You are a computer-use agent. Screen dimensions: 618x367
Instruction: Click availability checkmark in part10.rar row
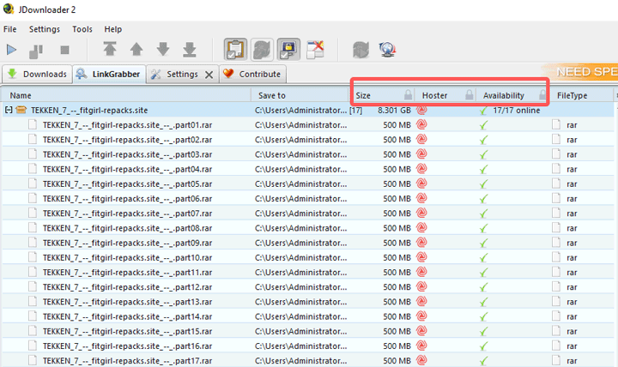(x=483, y=258)
